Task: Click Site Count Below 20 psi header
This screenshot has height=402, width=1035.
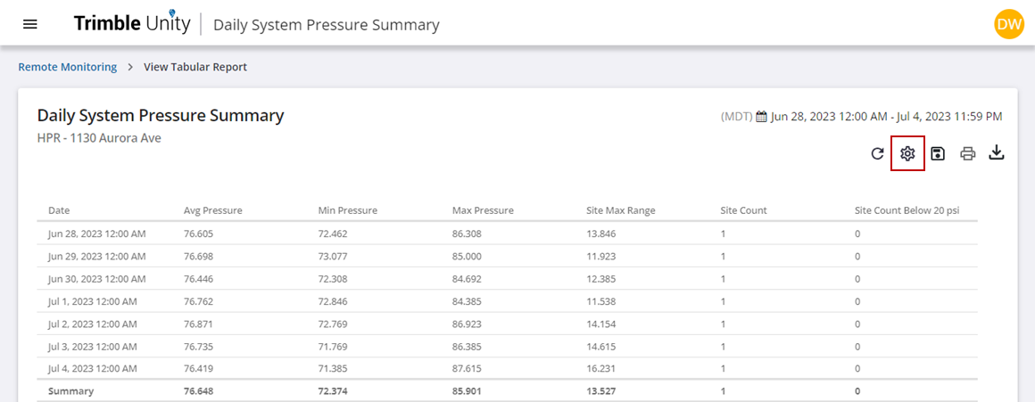Action: point(907,210)
